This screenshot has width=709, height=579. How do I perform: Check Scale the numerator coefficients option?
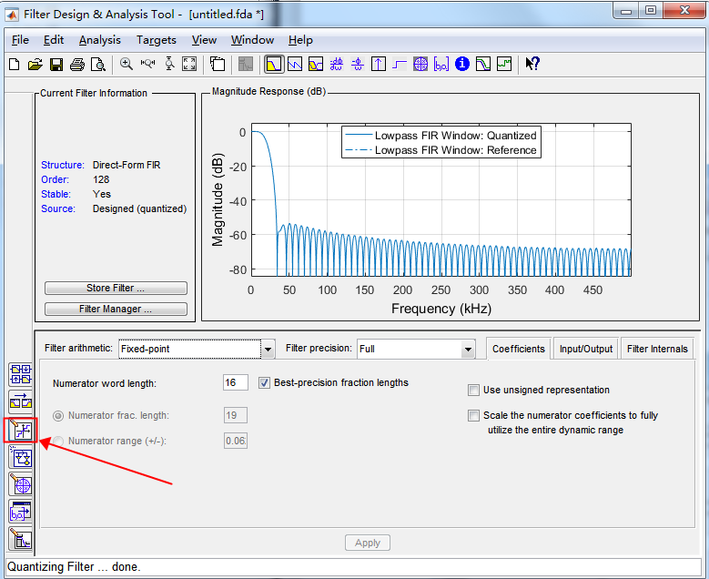(473, 416)
